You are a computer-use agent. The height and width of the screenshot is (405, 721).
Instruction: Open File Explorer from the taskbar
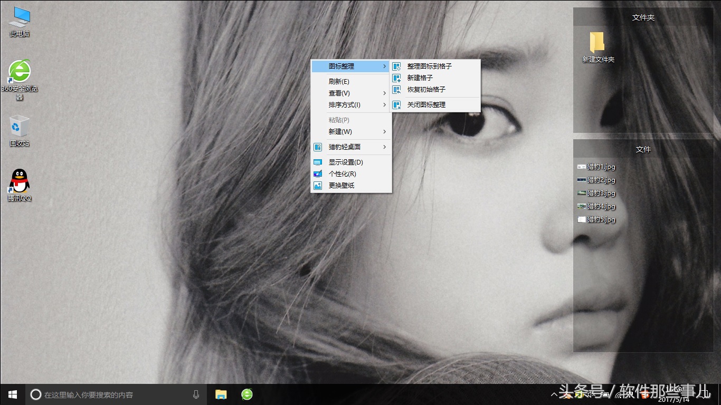pyautogui.click(x=221, y=394)
